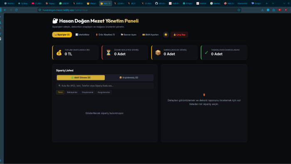This screenshot has height=164, width=291.
Task: Filter orders by Onaylananlar
Action: coord(88,92)
